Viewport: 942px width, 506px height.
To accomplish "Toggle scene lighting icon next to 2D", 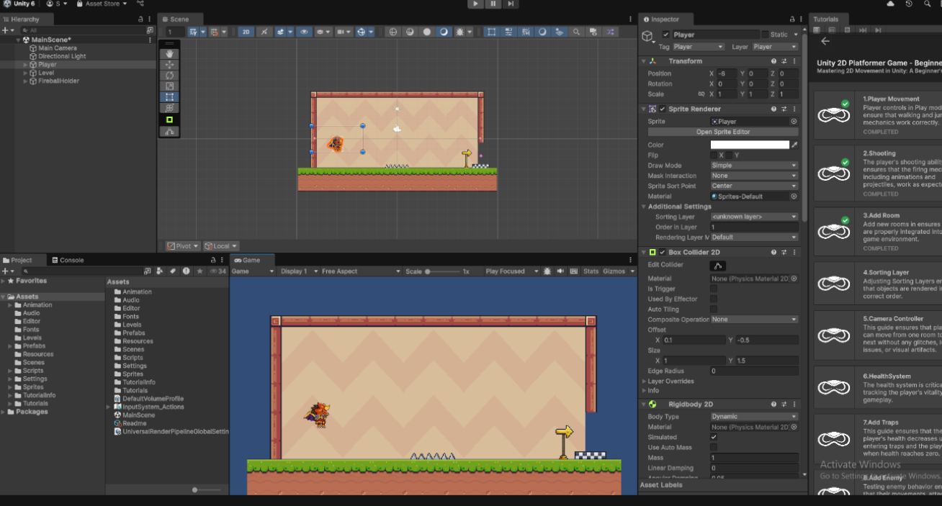I will (264, 32).
